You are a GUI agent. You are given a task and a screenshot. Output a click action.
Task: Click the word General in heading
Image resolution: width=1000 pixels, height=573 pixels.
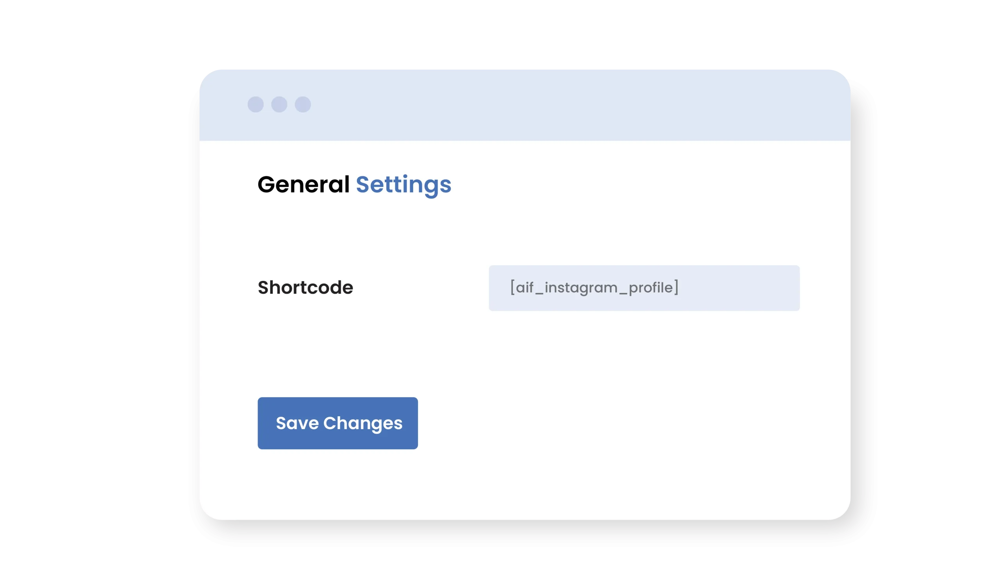tap(304, 184)
